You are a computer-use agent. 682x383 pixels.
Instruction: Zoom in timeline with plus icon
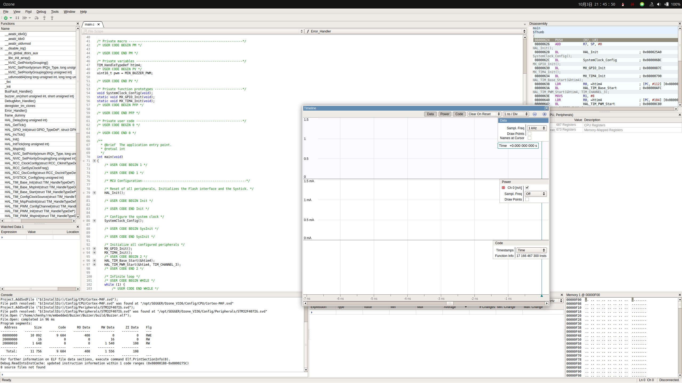544,114
